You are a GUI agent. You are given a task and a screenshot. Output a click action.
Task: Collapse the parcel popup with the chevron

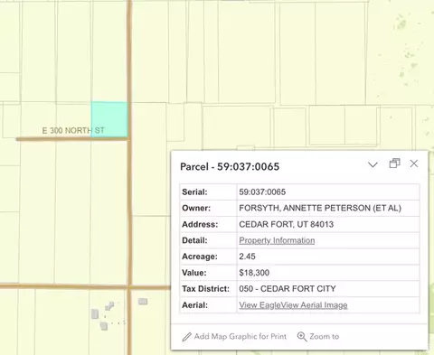coord(373,164)
